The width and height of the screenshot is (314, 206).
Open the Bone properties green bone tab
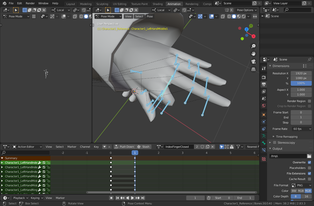coord(264,143)
